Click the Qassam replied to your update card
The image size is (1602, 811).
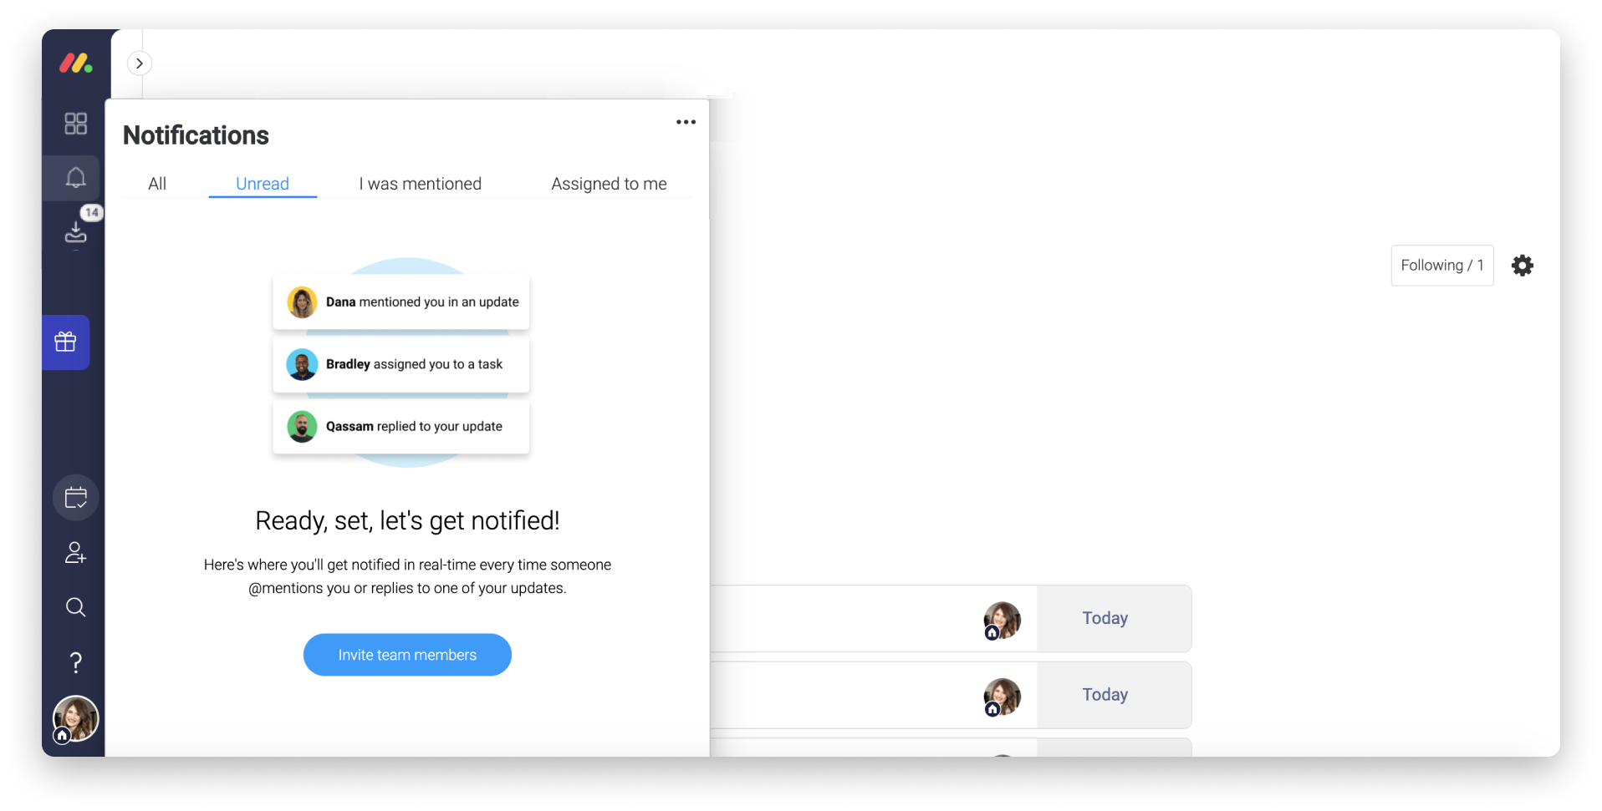[401, 427]
